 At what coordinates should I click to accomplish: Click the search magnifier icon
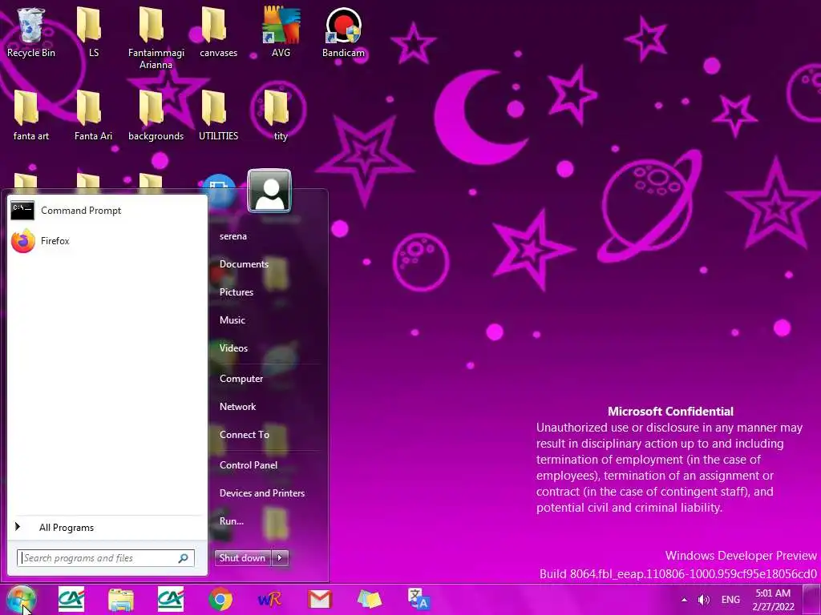click(x=184, y=558)
